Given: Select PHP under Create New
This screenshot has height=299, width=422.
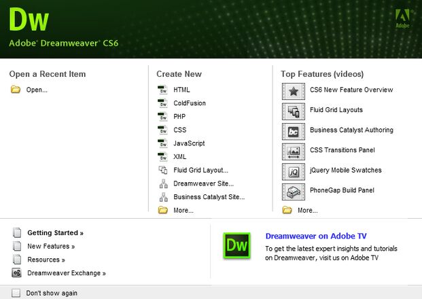Looking at the screenshot, I should (x=179, y=116).
